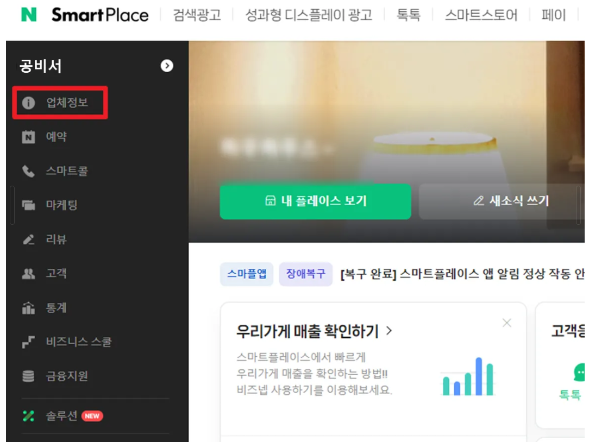Open 예약 sidebar menu
Viewport: 589px width, 442px height.
click(57, 137)
